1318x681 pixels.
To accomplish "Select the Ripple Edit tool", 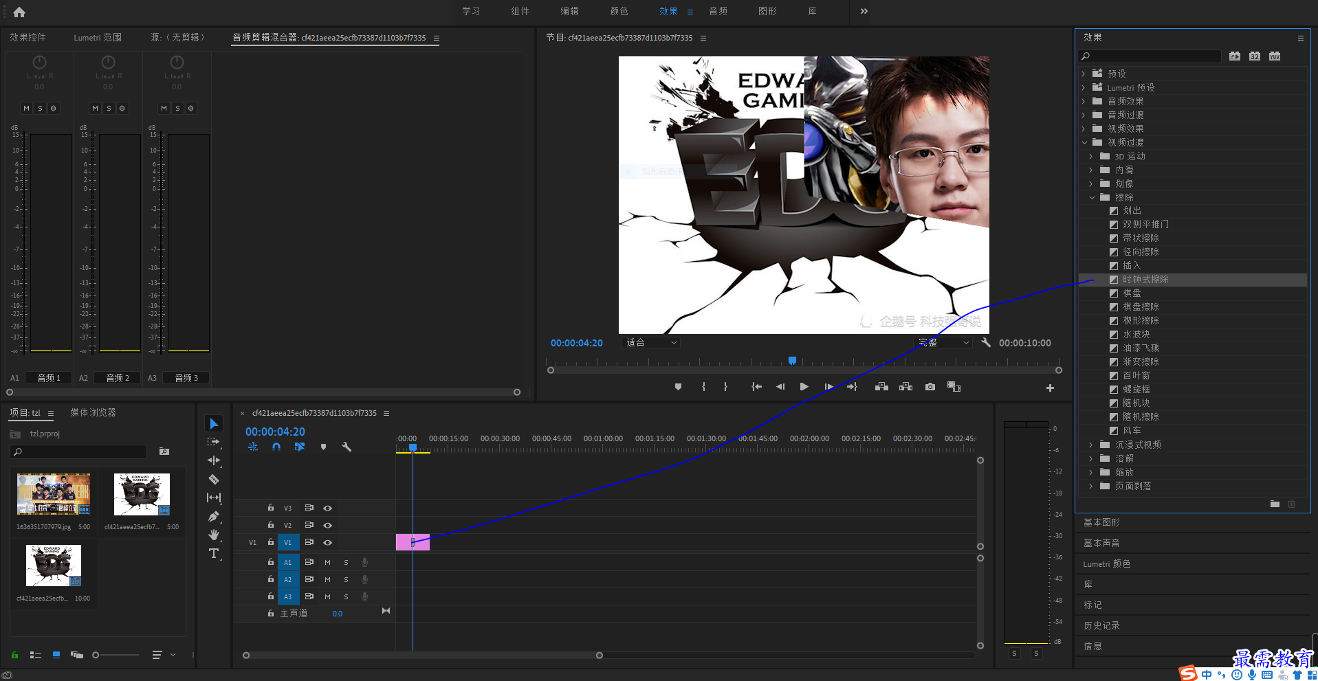I will [214, 460].
